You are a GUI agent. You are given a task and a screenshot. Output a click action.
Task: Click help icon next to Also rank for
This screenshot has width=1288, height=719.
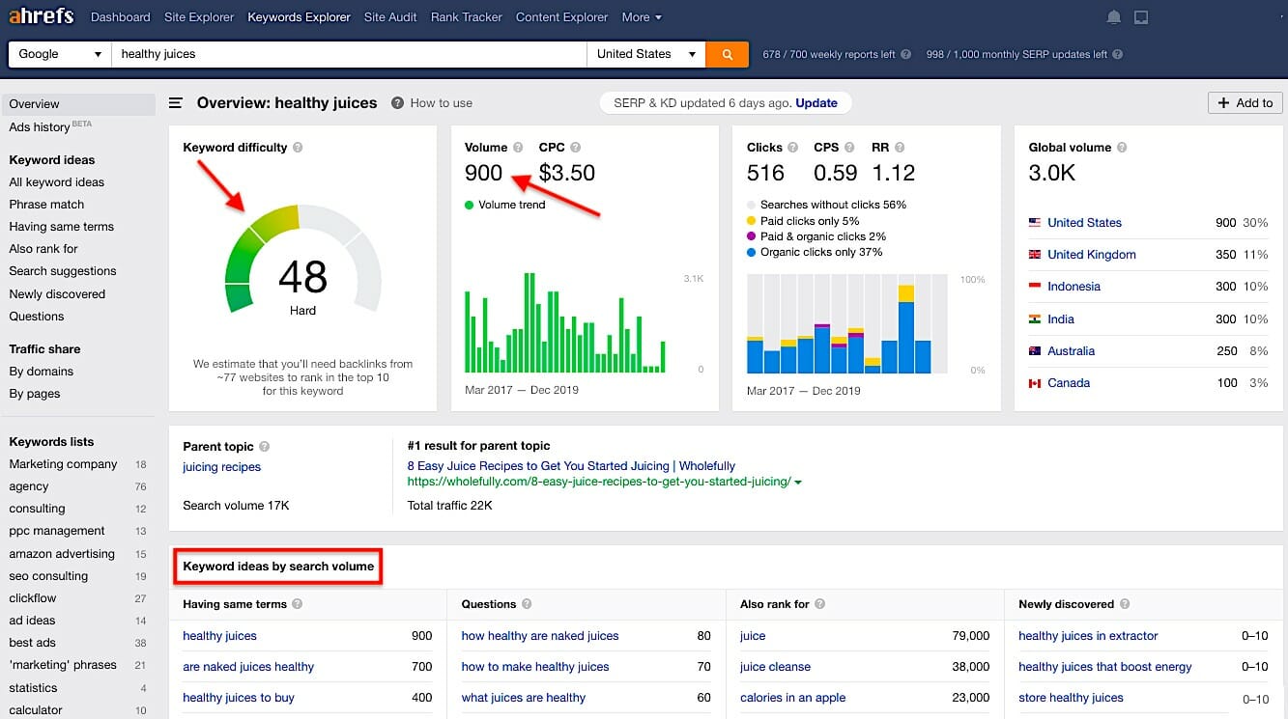pyautogui.click(x=819, y=604)
